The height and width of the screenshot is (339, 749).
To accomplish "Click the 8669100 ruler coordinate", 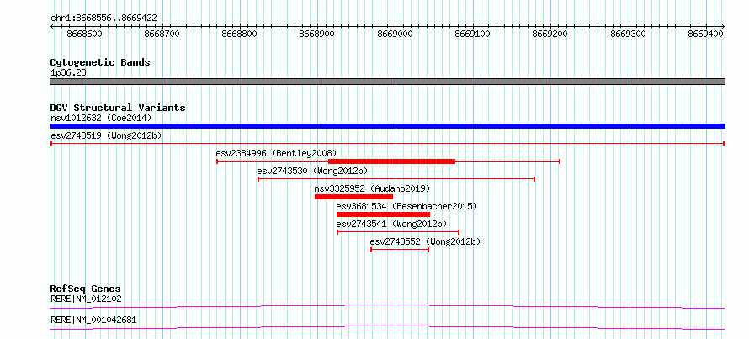I will tap(472, 34).
